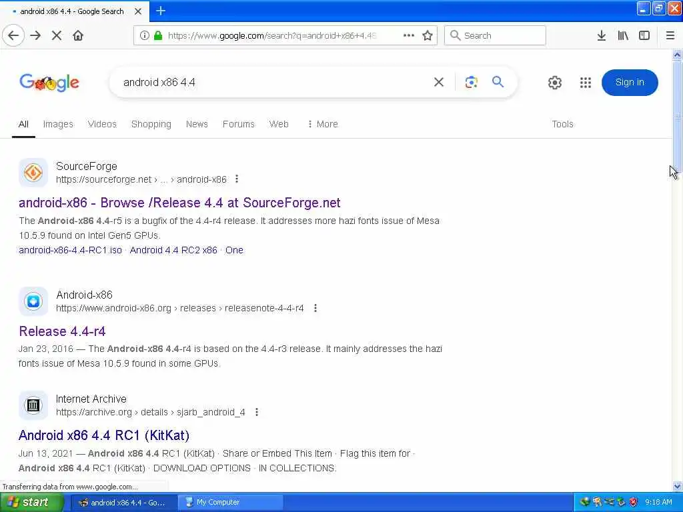The width and height of the screenshot is (683, 512).
Task: Open page actions three-dot menu in address bar
Action: (409, 36)
